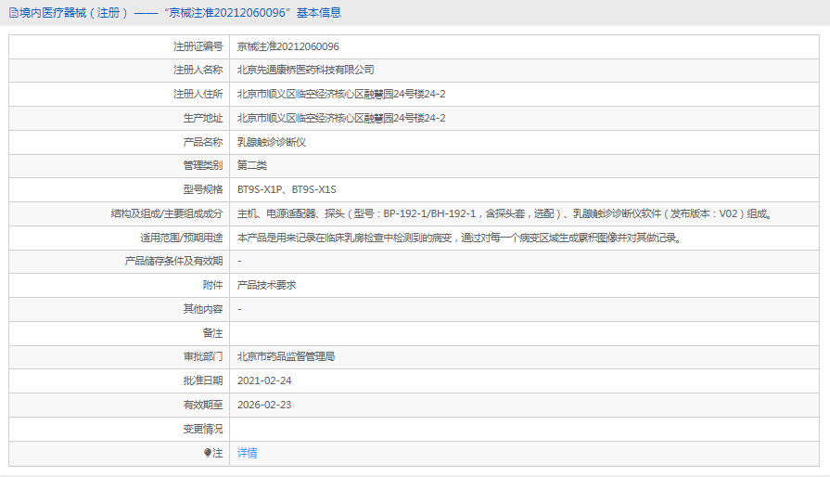The height and width of the screenshot is (477, 830).
Task: Click the 其他内容 label
Action: [x=203, y=309]
